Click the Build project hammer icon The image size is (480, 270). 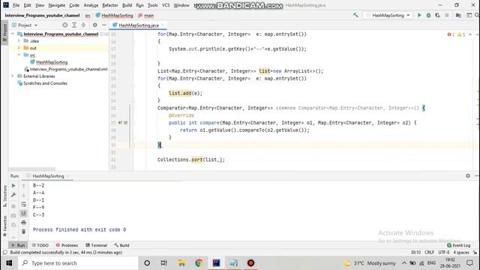355,15
